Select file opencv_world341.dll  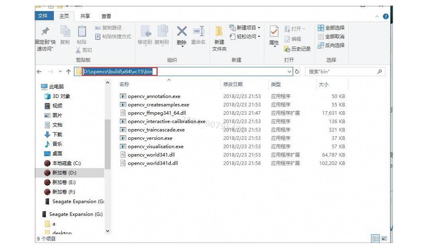(147, 155)
